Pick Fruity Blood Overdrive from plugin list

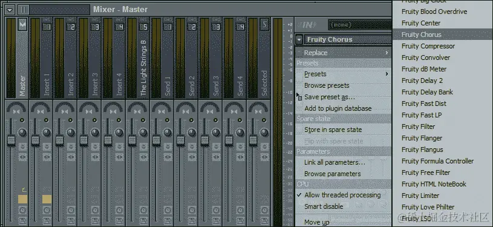point(443,12)
